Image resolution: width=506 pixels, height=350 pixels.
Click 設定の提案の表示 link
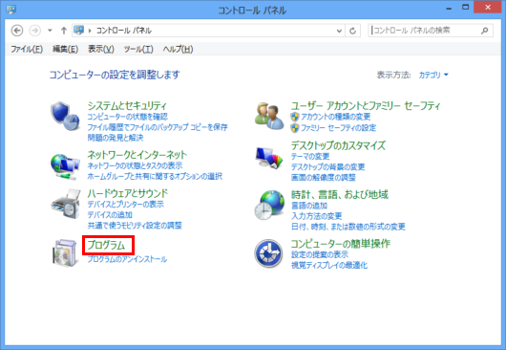[x=319, y=254]
